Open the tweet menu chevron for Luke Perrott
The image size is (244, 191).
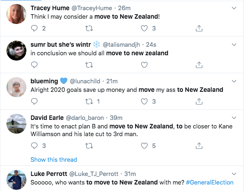pos(233,174)
